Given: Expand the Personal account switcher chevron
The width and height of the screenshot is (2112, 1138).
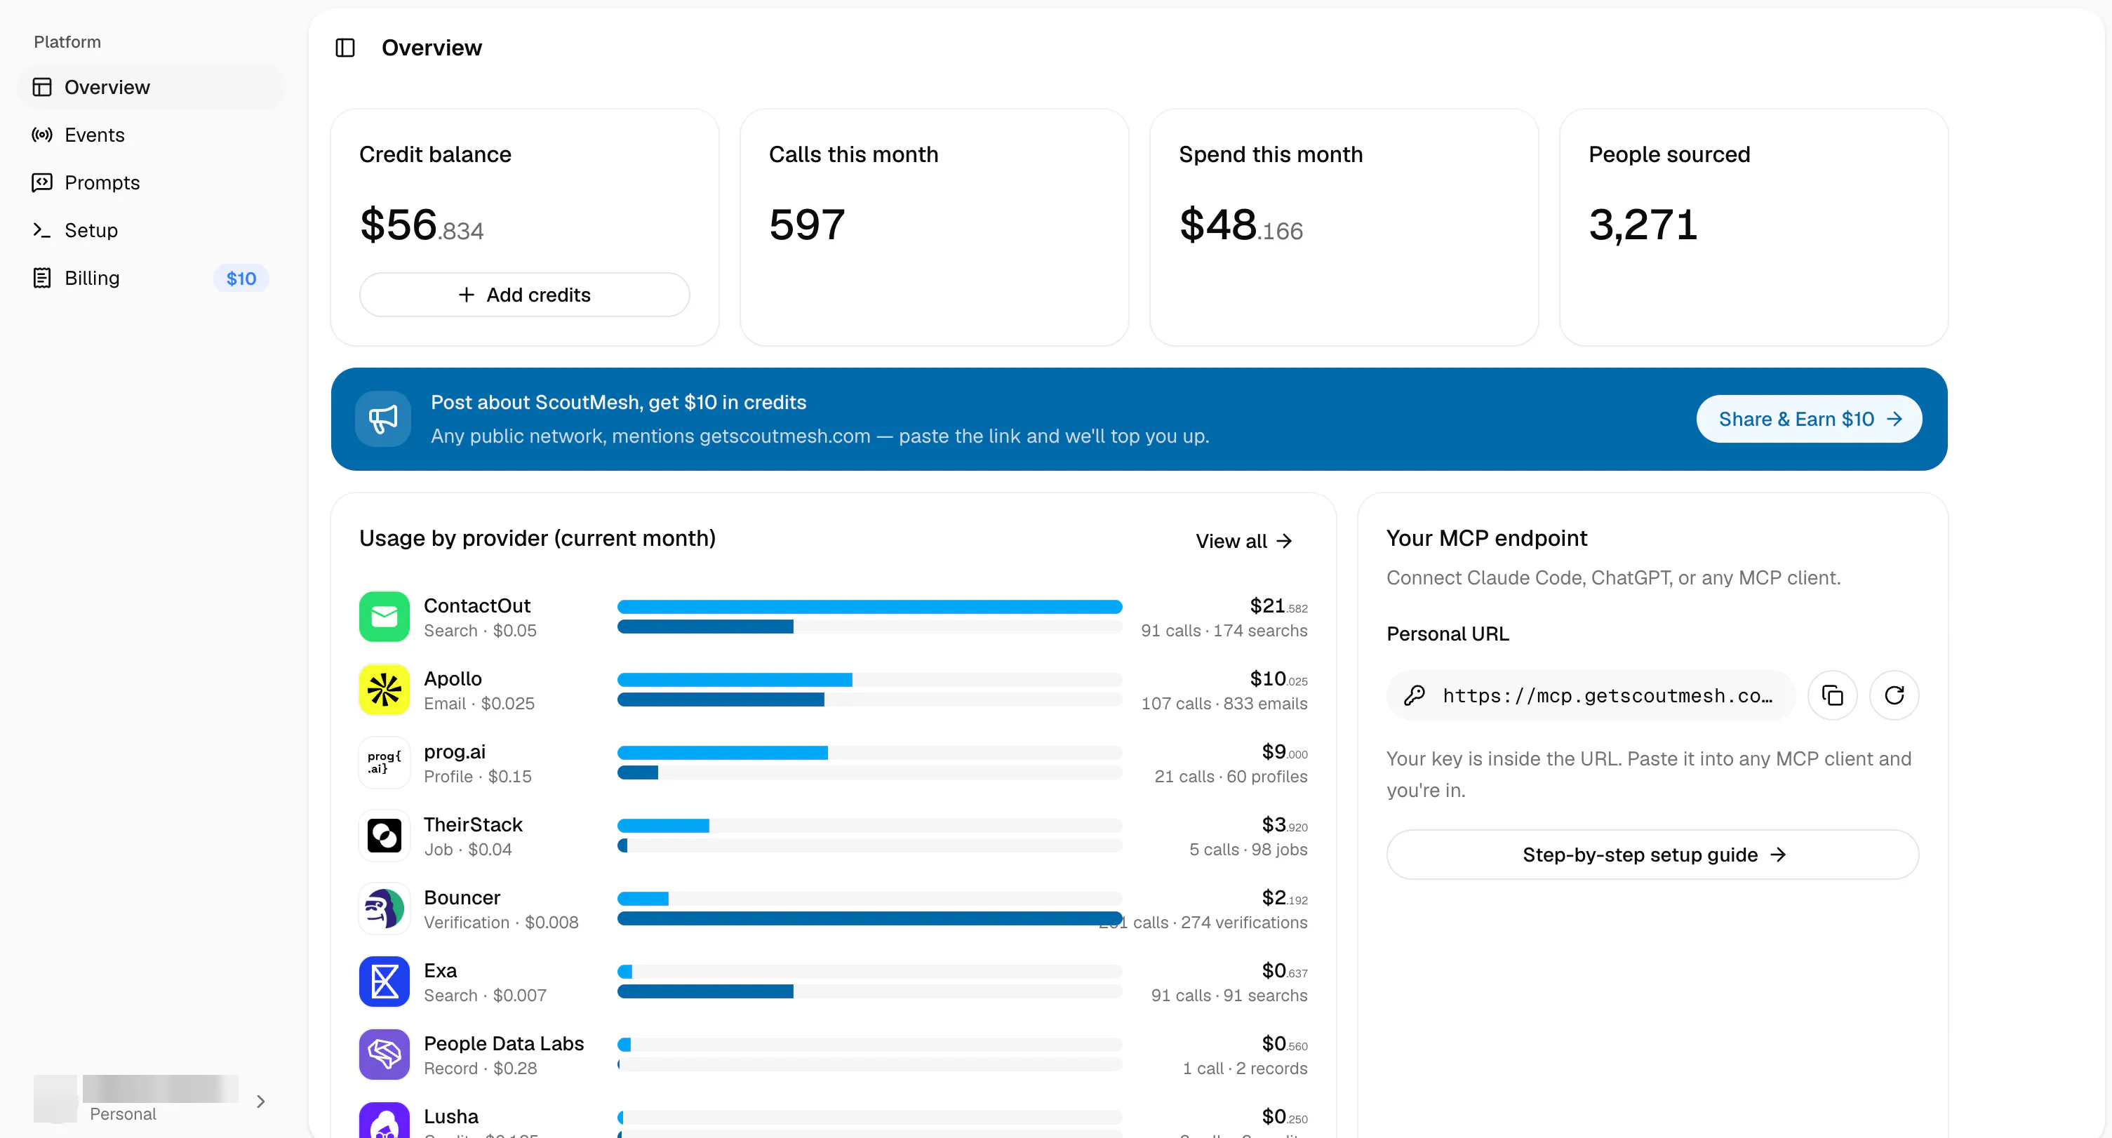Looking at the screenshot, I should click(x=261, y=1101).
